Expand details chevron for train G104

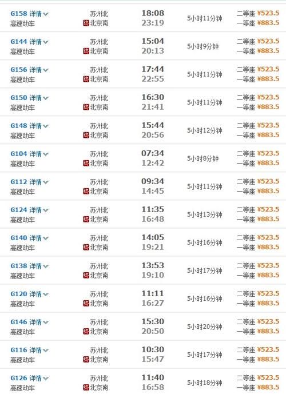tap(46, 154)
